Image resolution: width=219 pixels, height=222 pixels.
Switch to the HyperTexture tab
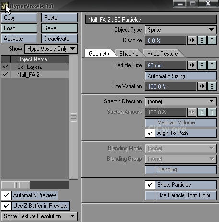coord(162,54)
